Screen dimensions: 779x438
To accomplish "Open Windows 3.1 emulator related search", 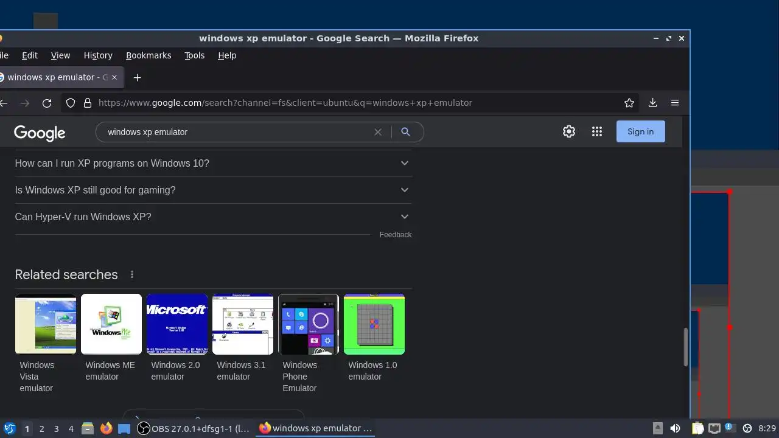I will [x=243, y=338].
